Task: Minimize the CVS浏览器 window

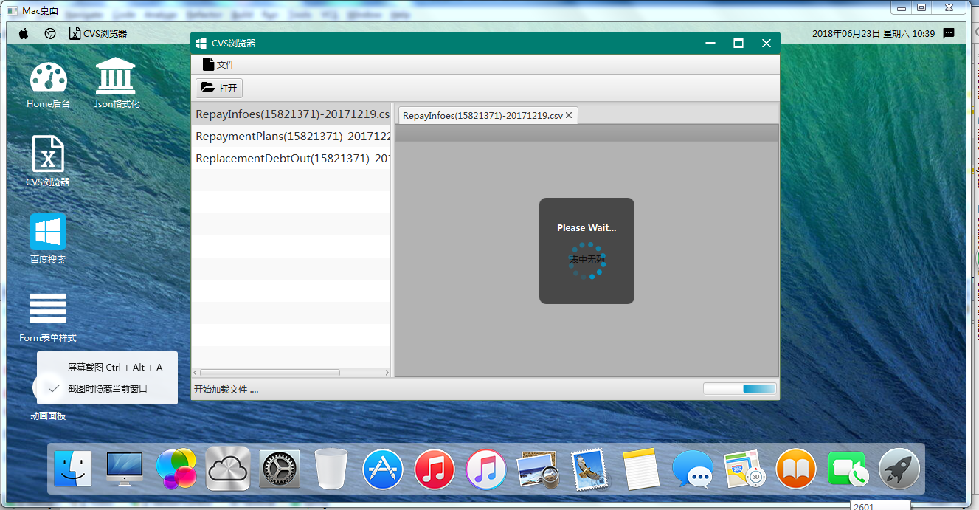Action: [x=710, y=44]
